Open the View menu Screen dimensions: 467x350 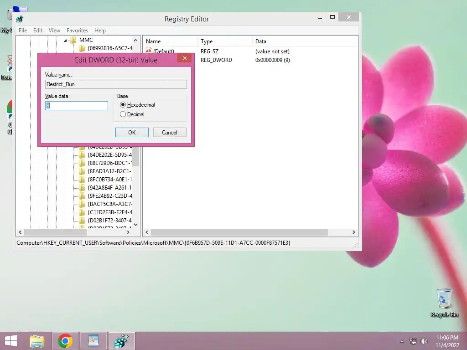tap(54, 31)
